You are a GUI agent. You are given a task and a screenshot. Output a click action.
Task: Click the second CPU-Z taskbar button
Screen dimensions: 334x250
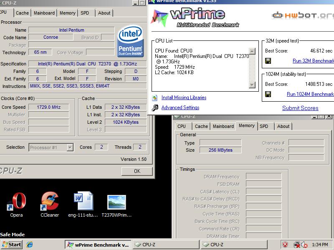(234, 245)
